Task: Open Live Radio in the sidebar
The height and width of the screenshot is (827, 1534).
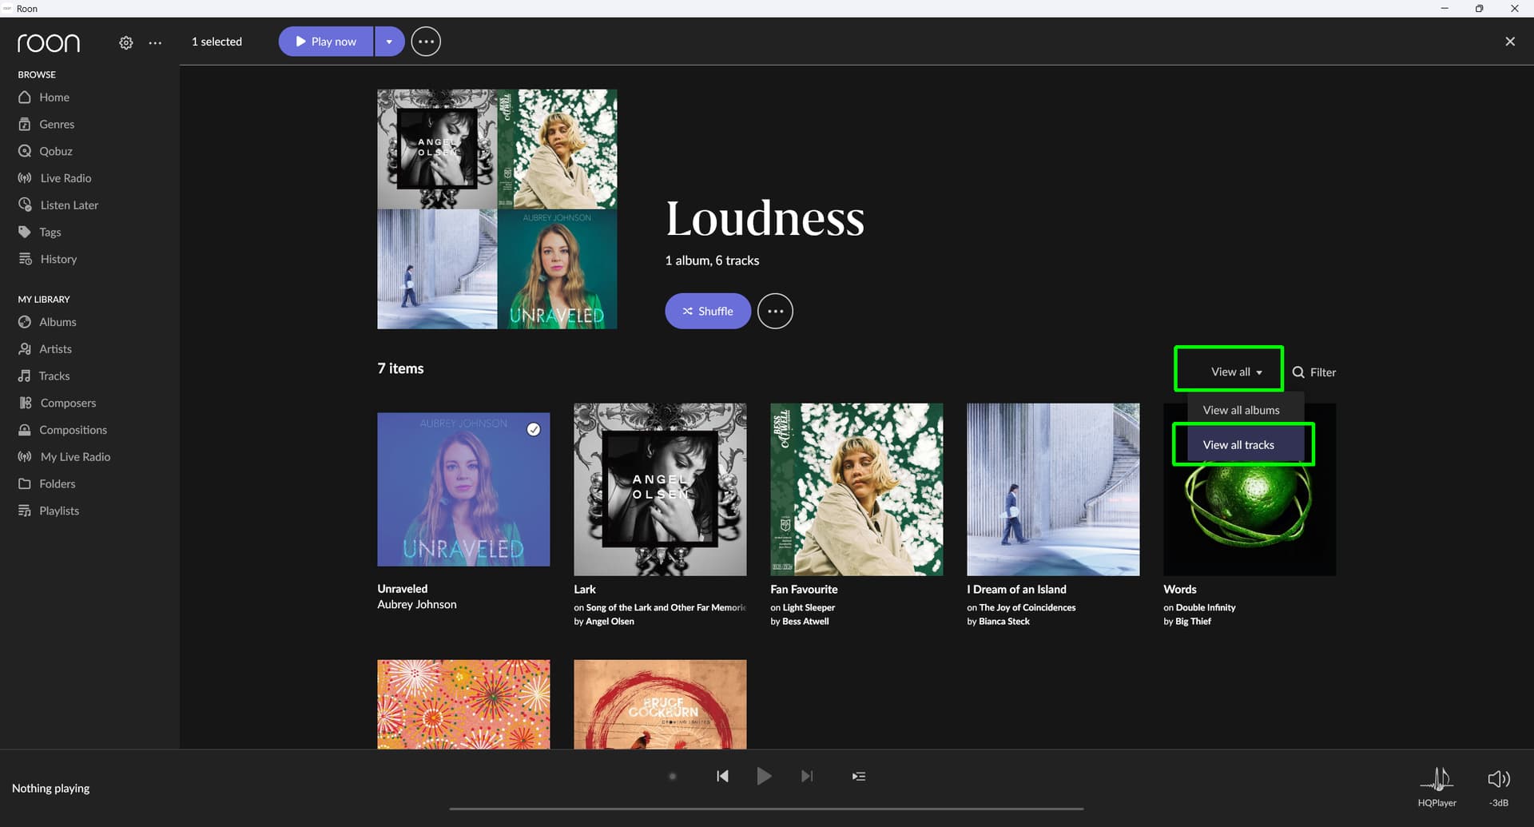Action: pyautogui.click(x=66, y=178)
